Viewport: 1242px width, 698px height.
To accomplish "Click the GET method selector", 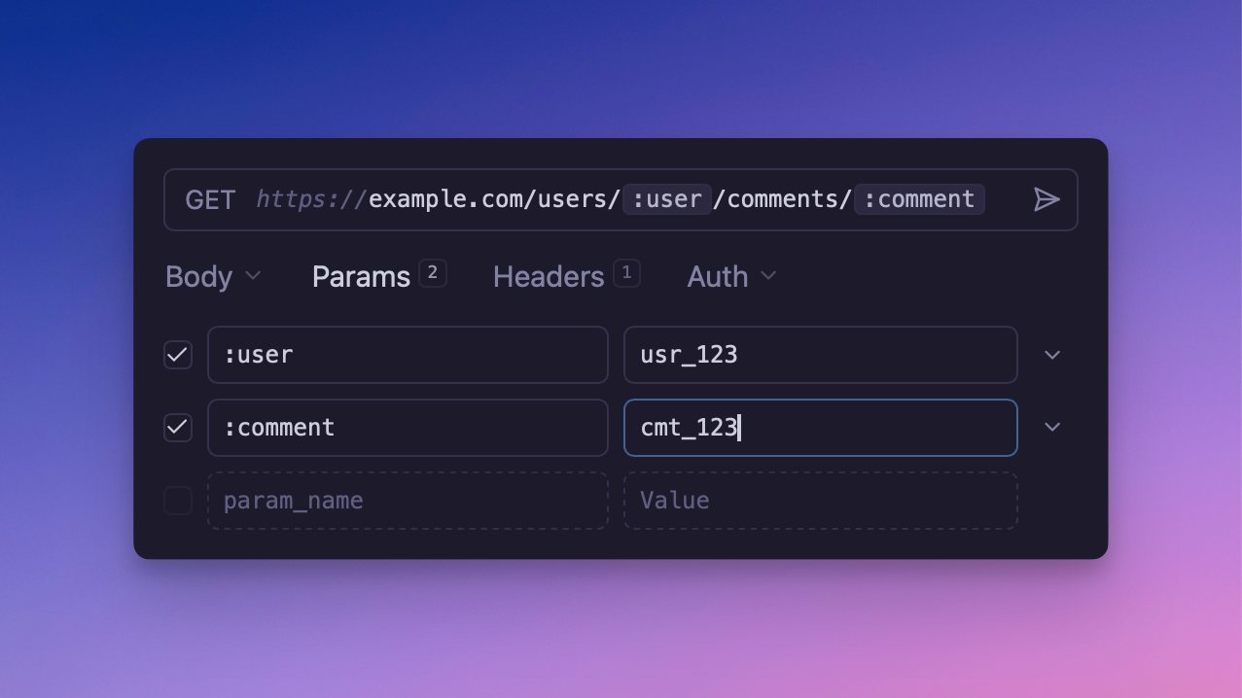I will (210, 200).
